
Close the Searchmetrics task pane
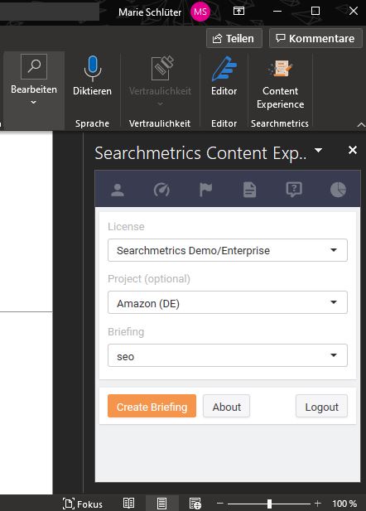tap(353, 150)
